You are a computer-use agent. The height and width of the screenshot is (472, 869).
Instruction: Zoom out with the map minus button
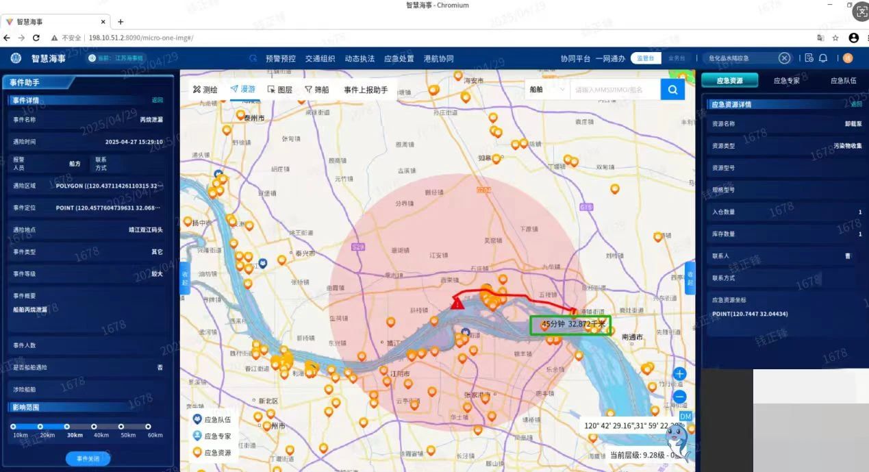(679, 397)
